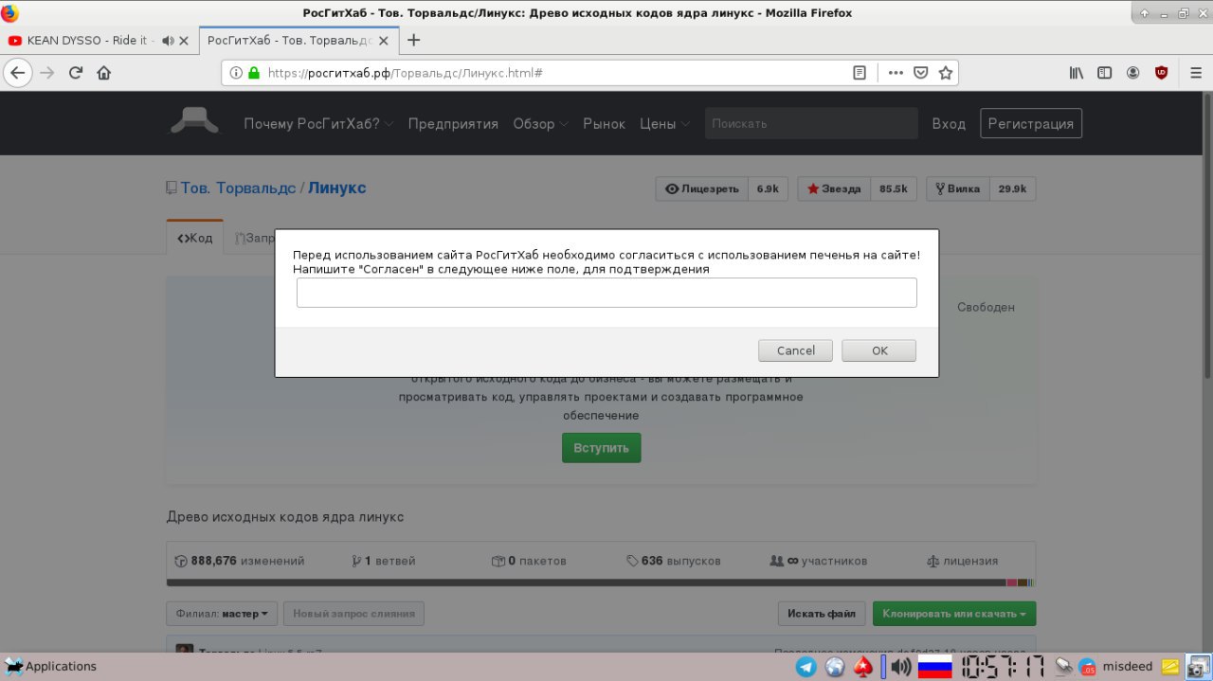Click the ushanka hat site logo
1213x681 pixels.
pos(194,121)
